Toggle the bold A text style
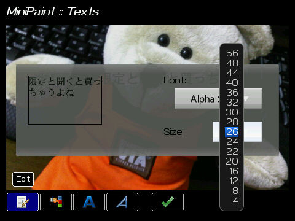 [89, 202]
